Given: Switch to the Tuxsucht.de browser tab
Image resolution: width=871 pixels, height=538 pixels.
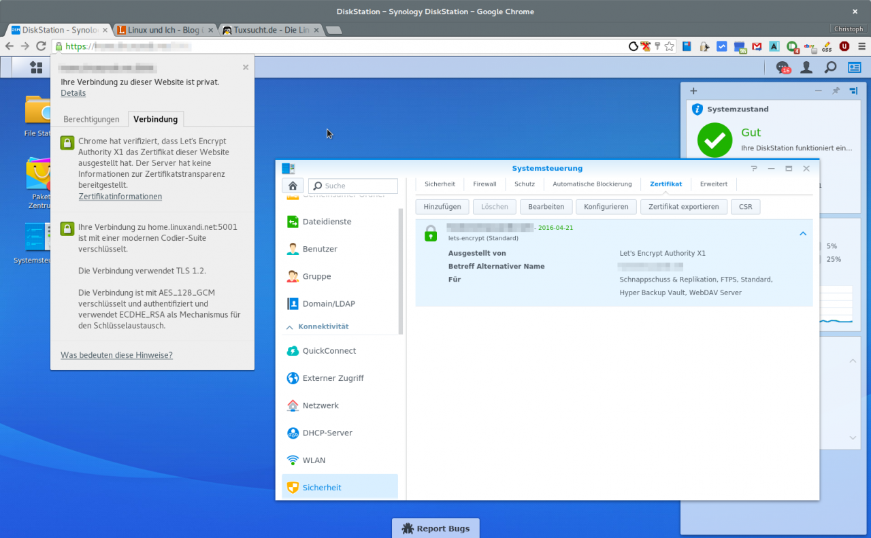Looking at the screenshot, I should 270,30.
